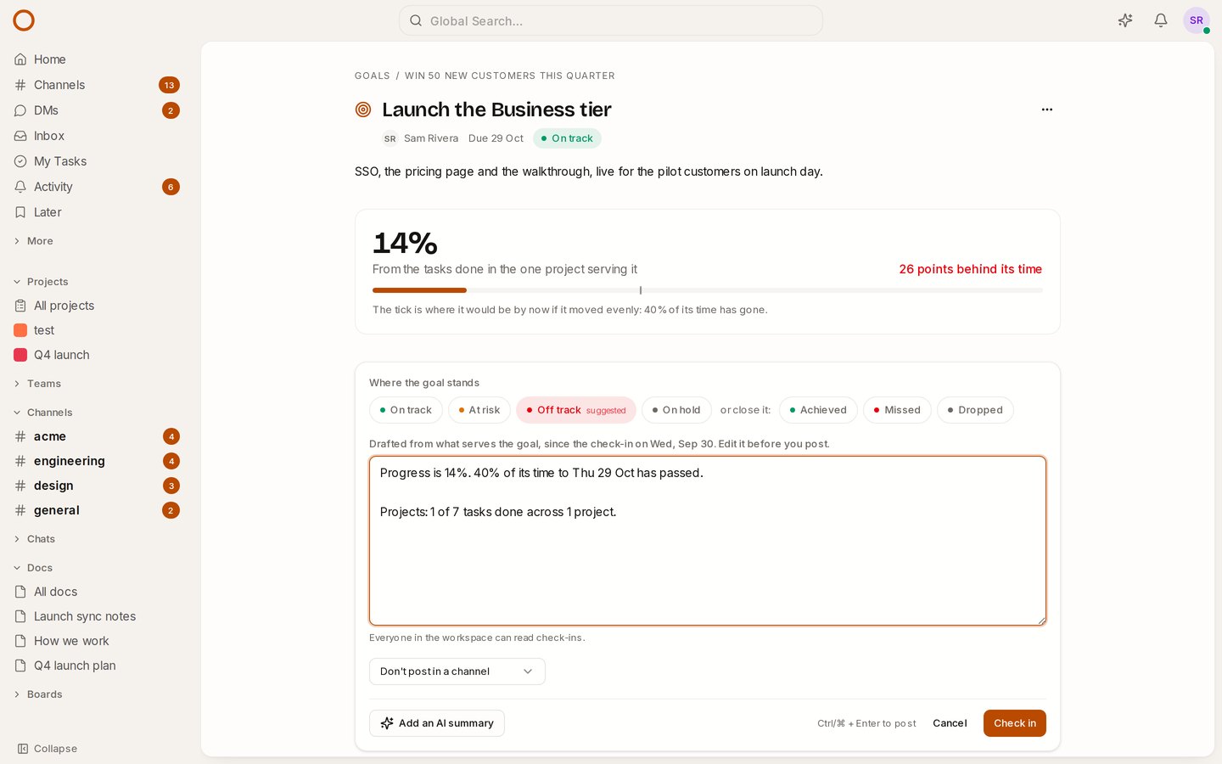Select the suggested Off track status
This screenshot has height=764, width=1222.
pyautogui.click(x=576, y=410)
